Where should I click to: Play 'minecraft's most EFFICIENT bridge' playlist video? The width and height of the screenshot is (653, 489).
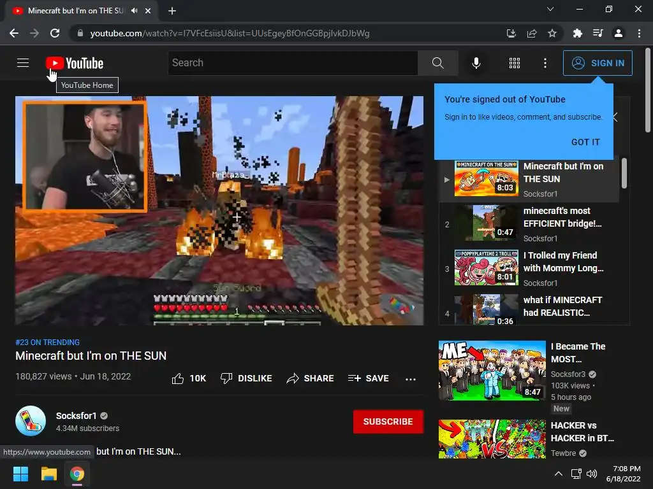pos(529,223)
